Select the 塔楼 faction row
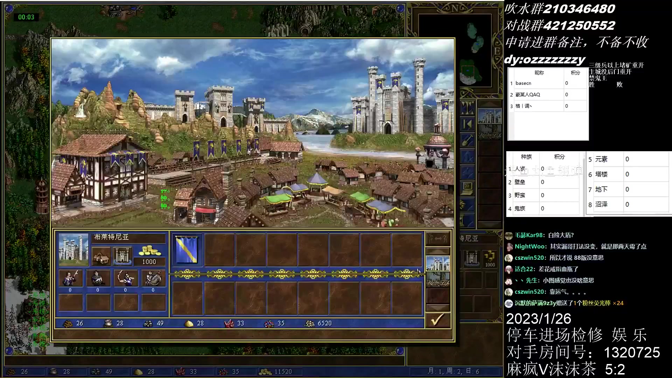672x378 pixels. point(628,174)
